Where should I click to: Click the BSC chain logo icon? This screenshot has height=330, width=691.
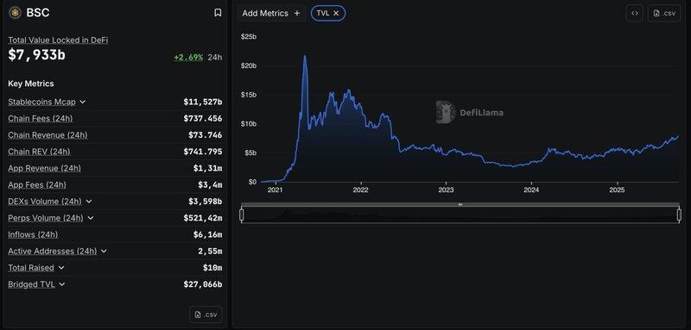pos(15,13)
